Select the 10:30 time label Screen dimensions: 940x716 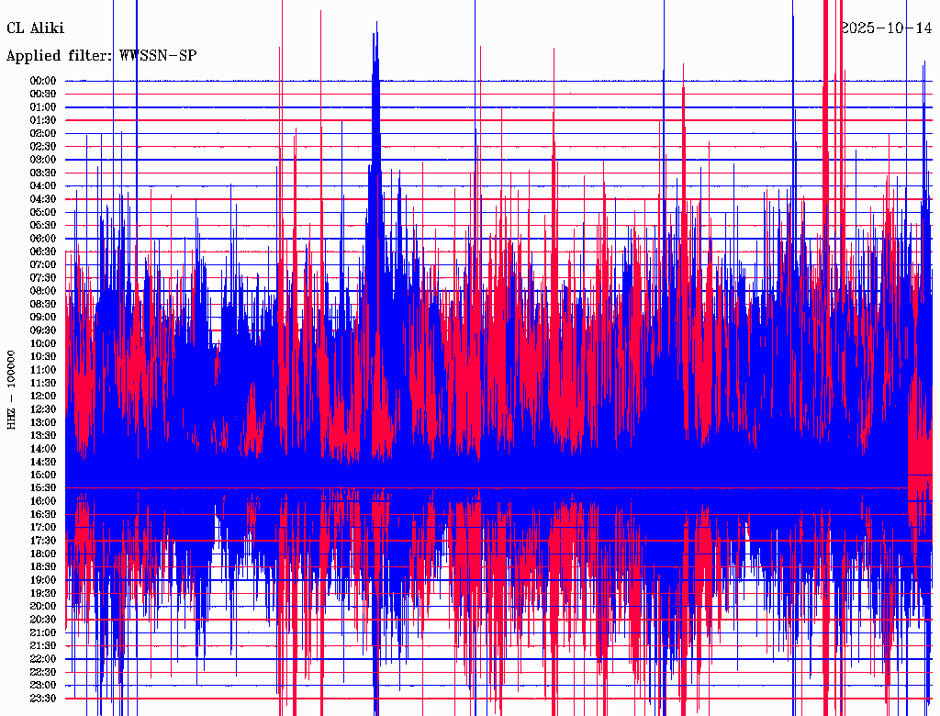[x=43, y=357]
